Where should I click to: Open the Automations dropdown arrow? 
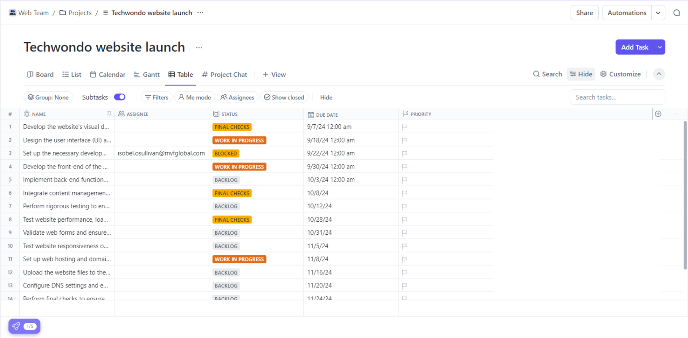coord(658,13)
